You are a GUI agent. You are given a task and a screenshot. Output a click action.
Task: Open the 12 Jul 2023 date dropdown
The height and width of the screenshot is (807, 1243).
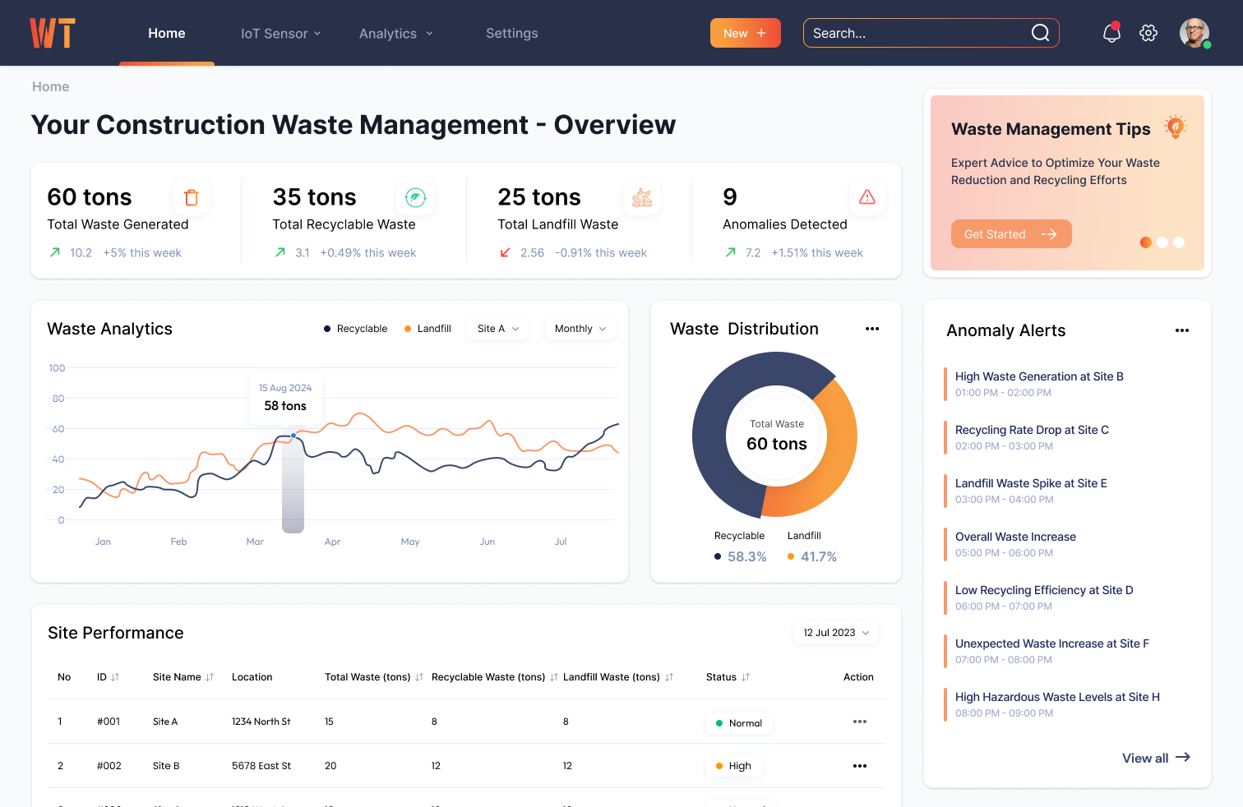(x=836, y=633)
